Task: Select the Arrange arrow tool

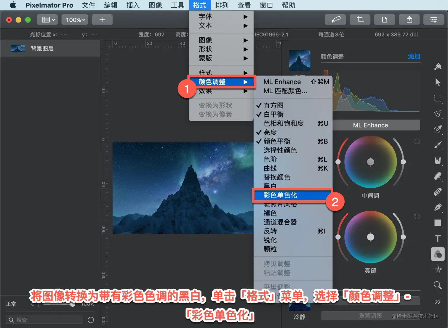Action: click(438, 82)
